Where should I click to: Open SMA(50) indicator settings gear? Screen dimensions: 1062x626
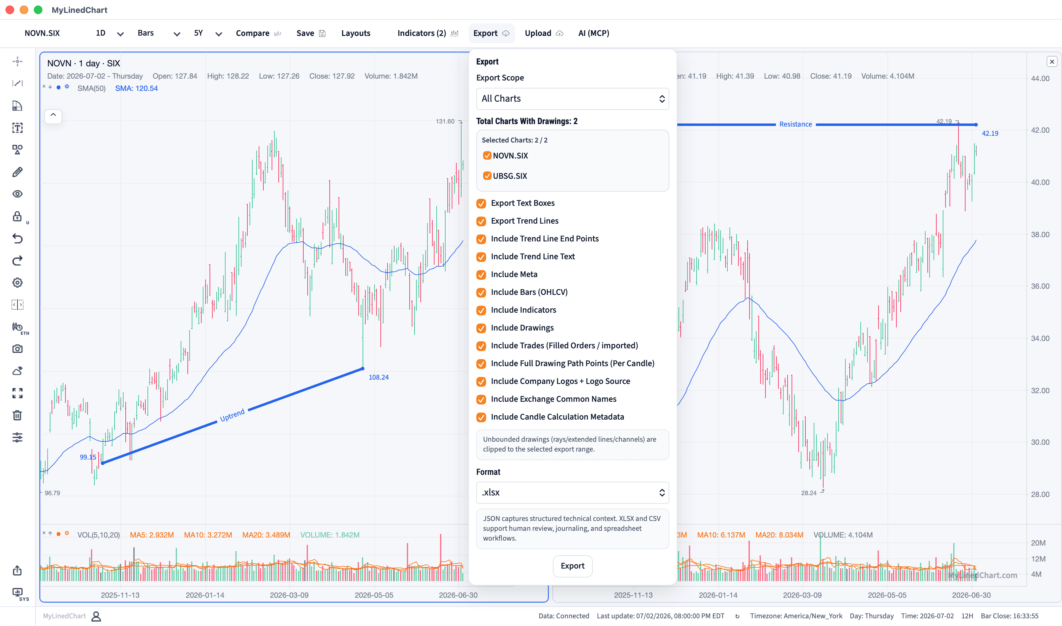(67, 87)
